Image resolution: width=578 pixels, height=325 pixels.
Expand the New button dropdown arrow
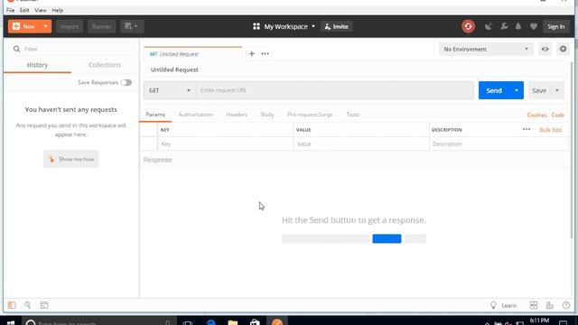(x=46, y=26)
